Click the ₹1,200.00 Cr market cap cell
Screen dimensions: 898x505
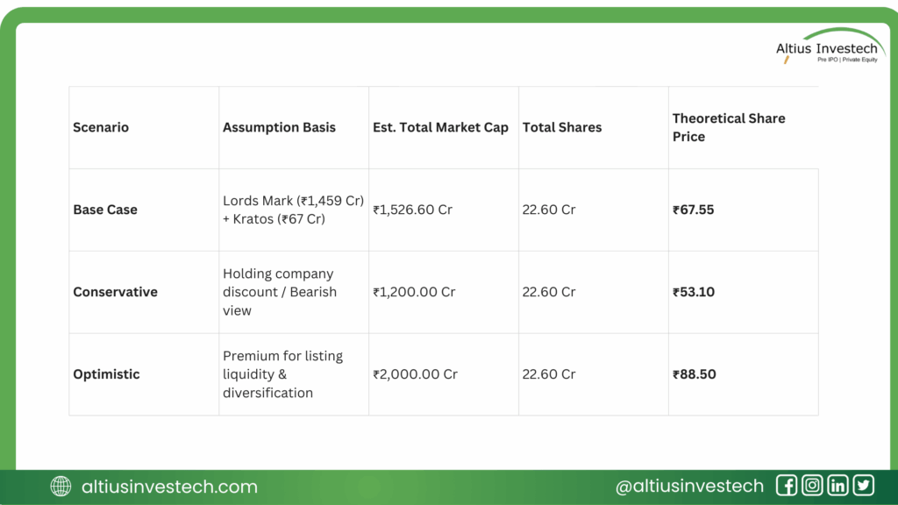[x=414, y=292]
